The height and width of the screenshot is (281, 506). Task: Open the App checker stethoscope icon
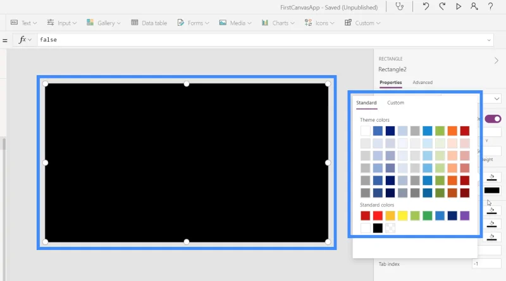click(400, 6)
